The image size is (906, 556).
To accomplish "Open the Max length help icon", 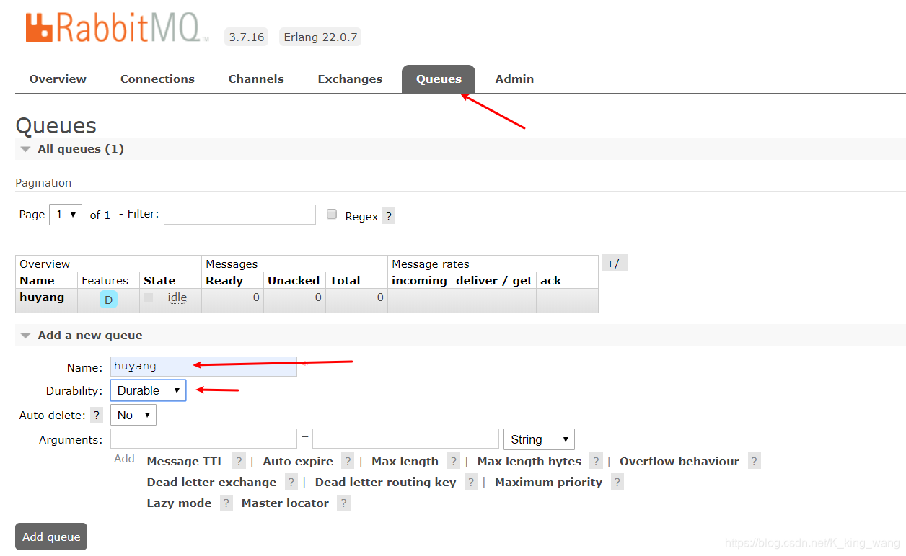I will coord(454,462).
